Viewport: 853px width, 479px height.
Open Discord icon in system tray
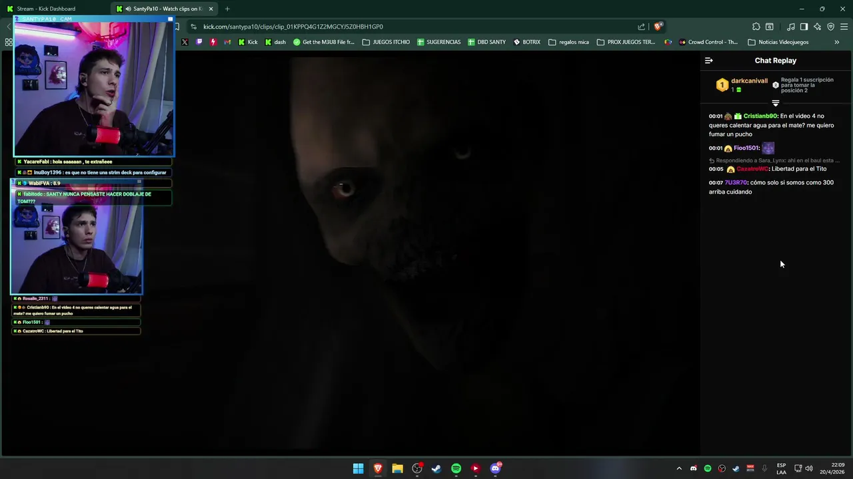[x=693, y=468]
